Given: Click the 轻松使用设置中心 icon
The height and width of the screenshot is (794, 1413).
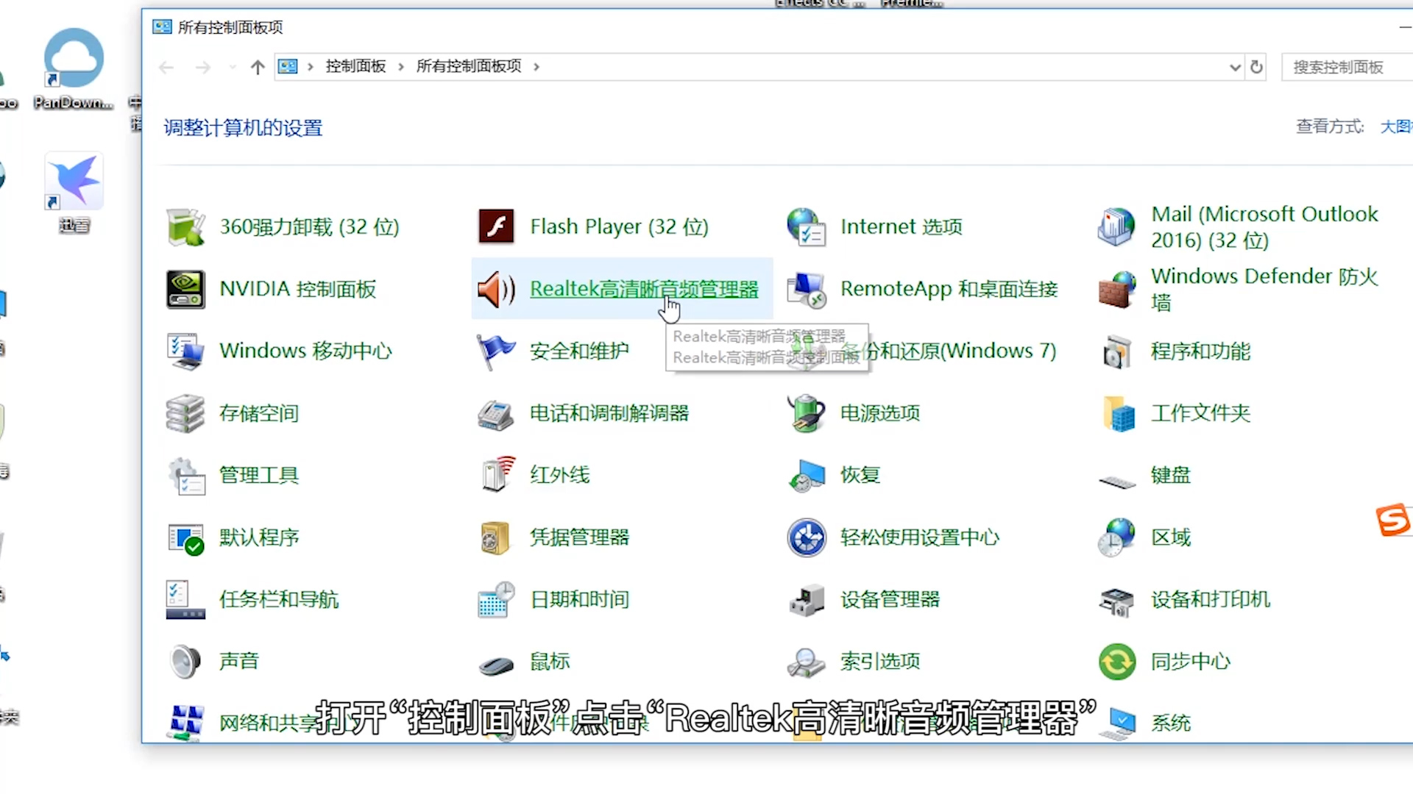Looking at the screenshot, I should point(807,537).
